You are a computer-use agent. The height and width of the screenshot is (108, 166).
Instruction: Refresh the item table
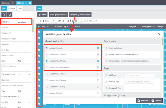tap(72, 21)
